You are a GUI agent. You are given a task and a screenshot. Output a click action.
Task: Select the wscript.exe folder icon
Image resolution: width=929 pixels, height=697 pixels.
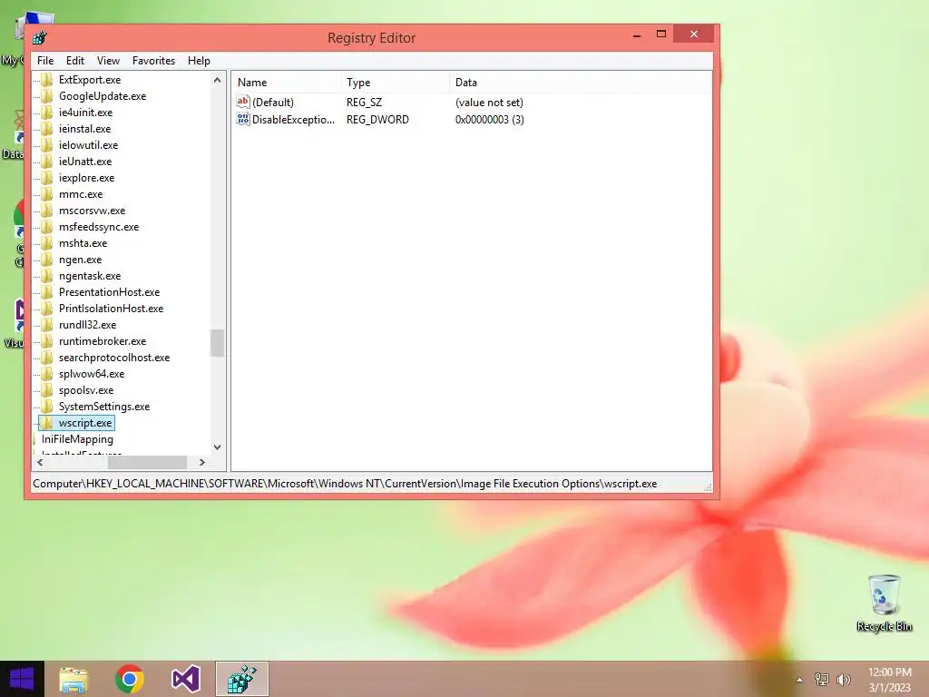(47, 423)
